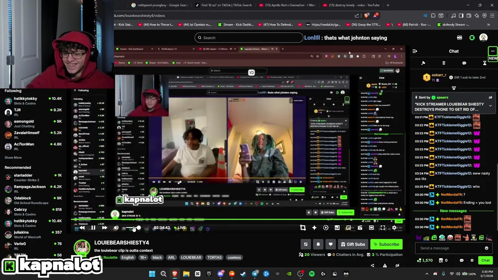Hide the pinned message by spearrz
Screen dimensions: 498x280
click(x=490, y=98)
